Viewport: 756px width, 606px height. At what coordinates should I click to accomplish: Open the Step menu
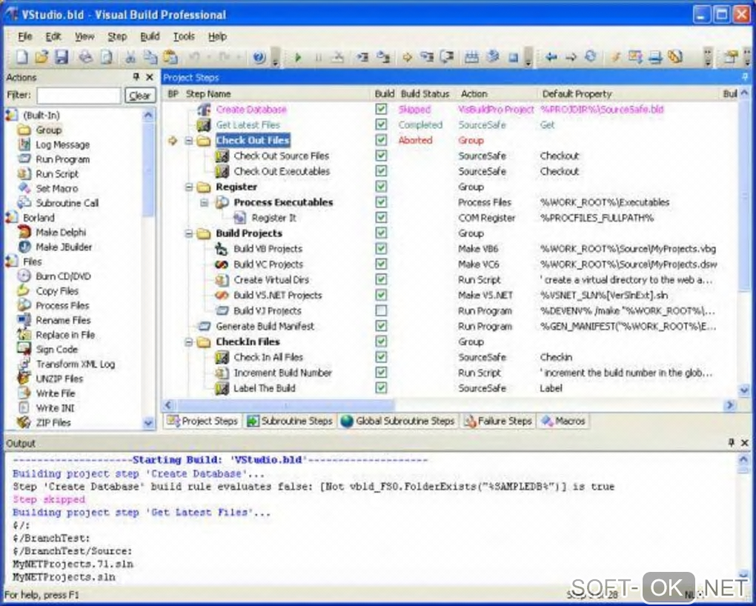[116, 36]
